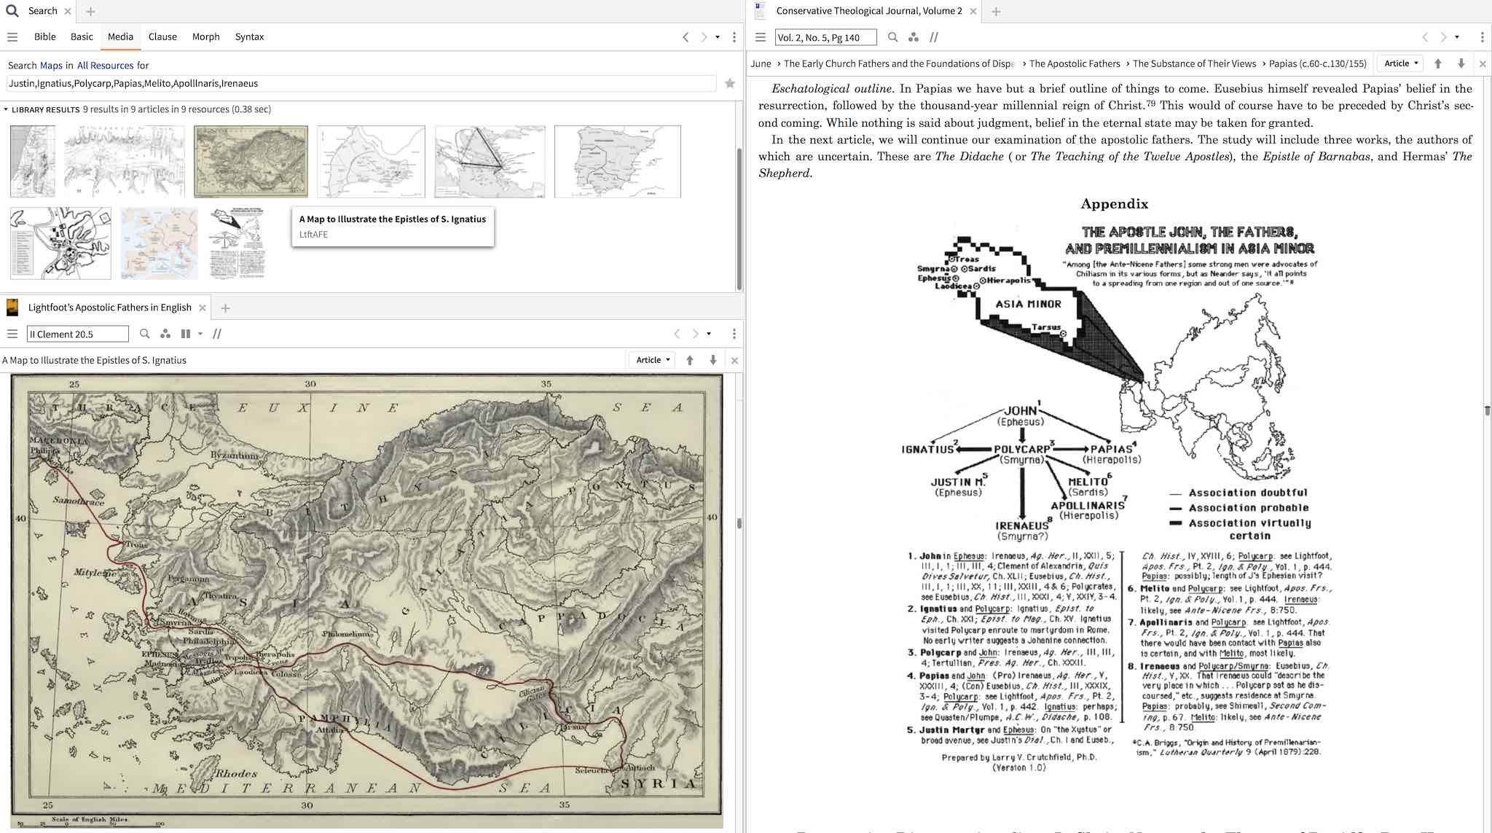Click inline search magnifier in Lightfoot's panel
The height and width of the screenshot is (833, 1492).
click(x=144, y=334)
